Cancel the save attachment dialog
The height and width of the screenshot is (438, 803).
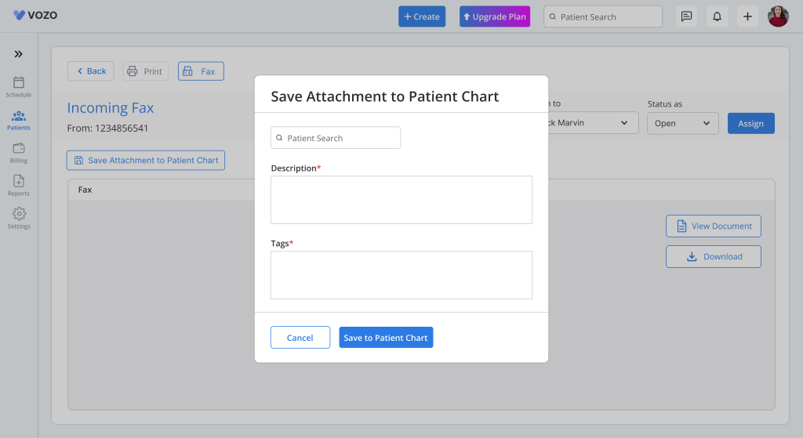pos(300,338)
